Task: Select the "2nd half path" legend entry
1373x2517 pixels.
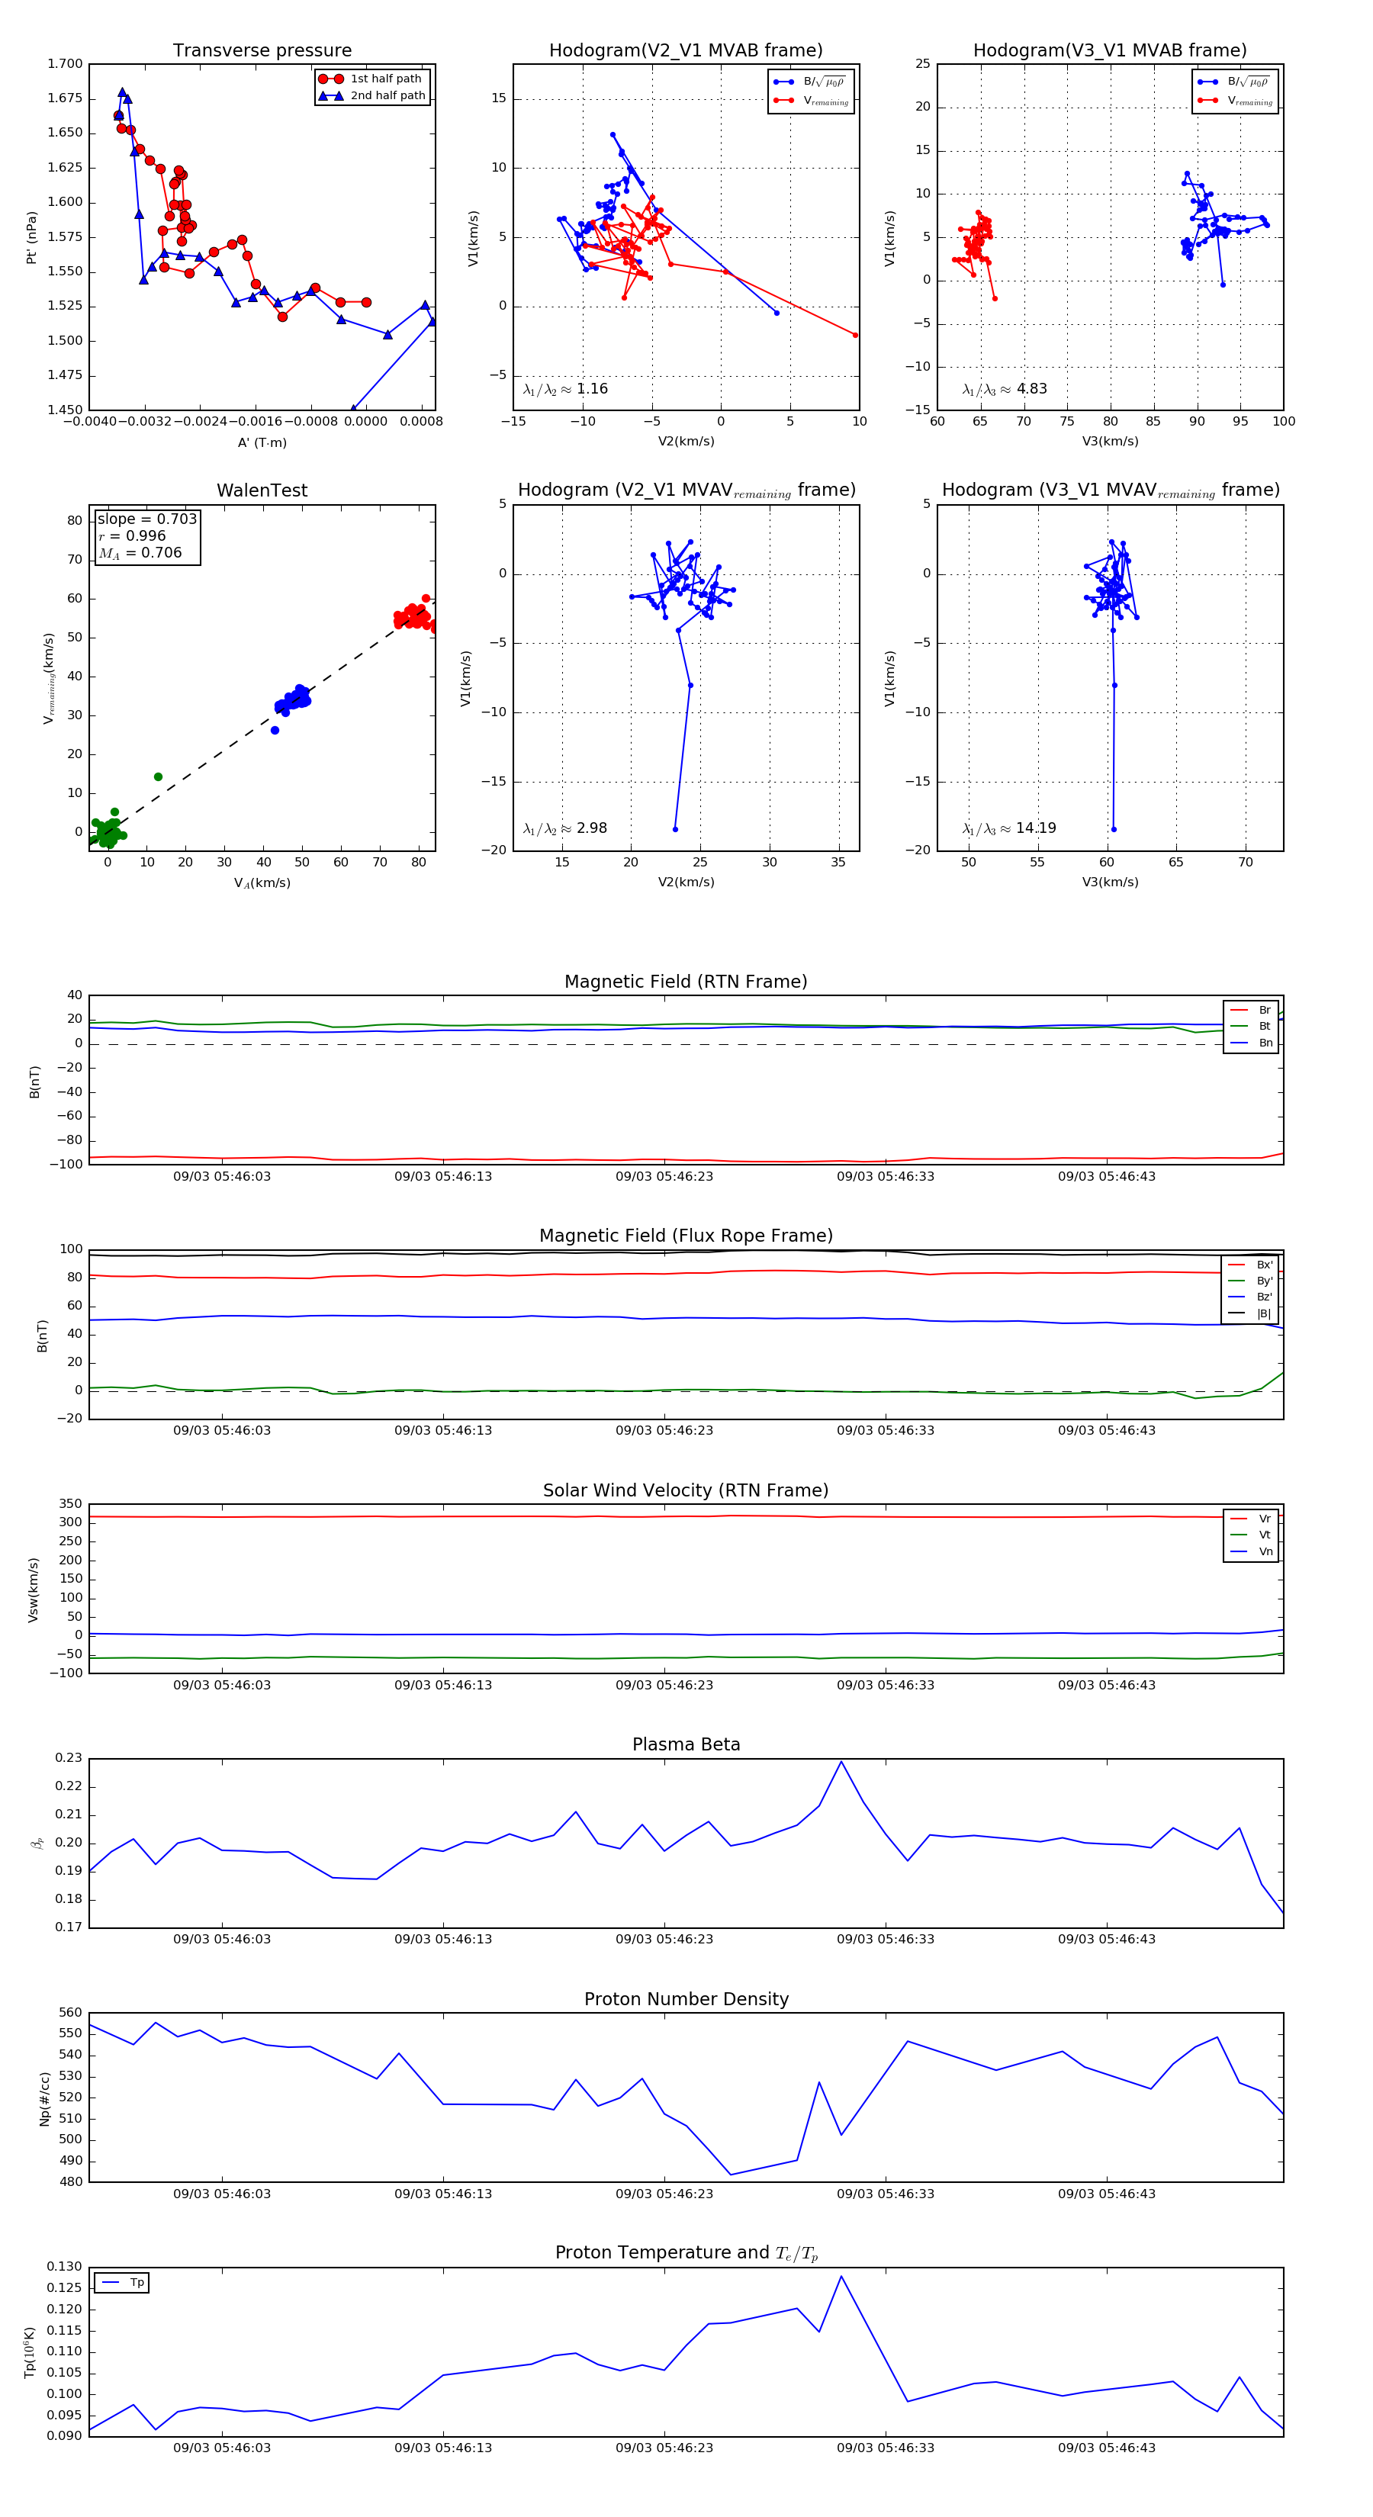Action: (371, 95)
